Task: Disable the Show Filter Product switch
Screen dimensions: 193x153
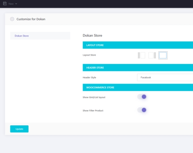Action: (142, 110)
